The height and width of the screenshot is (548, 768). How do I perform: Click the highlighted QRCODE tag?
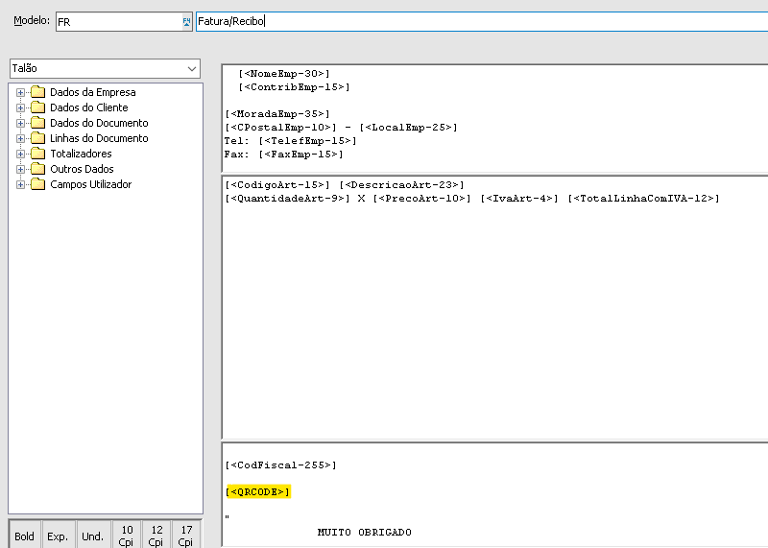coord(257,492)
